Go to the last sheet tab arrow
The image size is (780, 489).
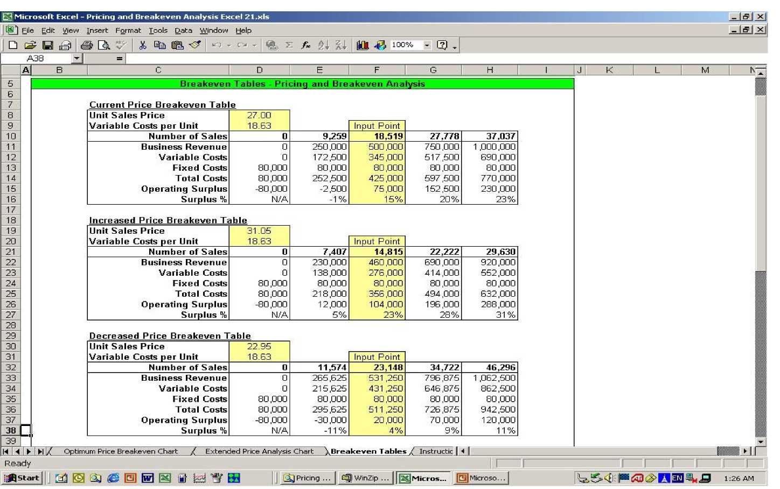(x=41, y=452)
